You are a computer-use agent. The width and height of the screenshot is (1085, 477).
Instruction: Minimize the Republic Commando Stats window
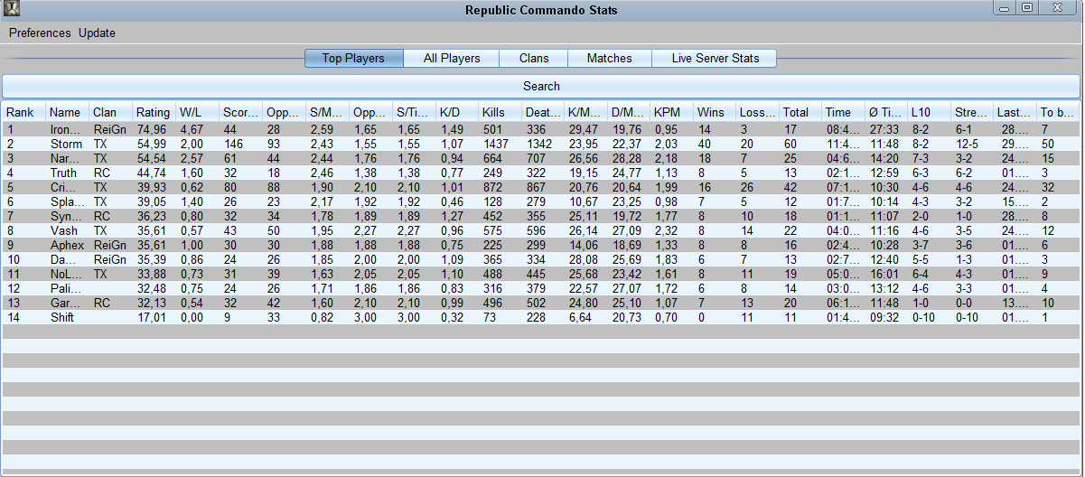(x=1005, y=8)
